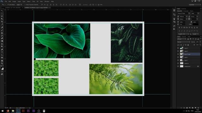This screenshot has width=202, height=113.
Task: Toggle visibility of Layer 2 copy
Action: point(178,54)
